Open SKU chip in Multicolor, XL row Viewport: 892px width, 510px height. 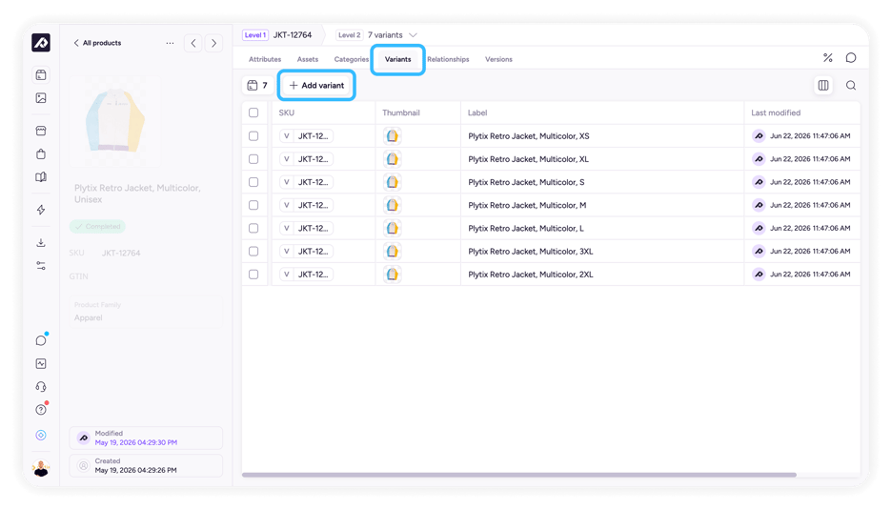click(x=306, y=159)
